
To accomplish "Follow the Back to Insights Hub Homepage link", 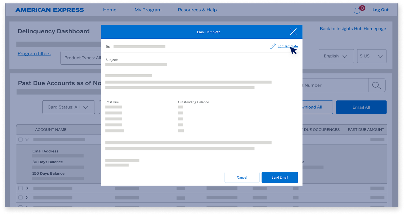I will coord(353,28).
